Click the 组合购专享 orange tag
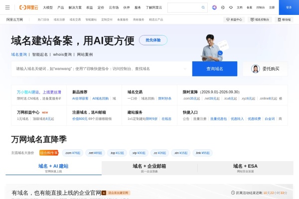 [x=49, y=153]
